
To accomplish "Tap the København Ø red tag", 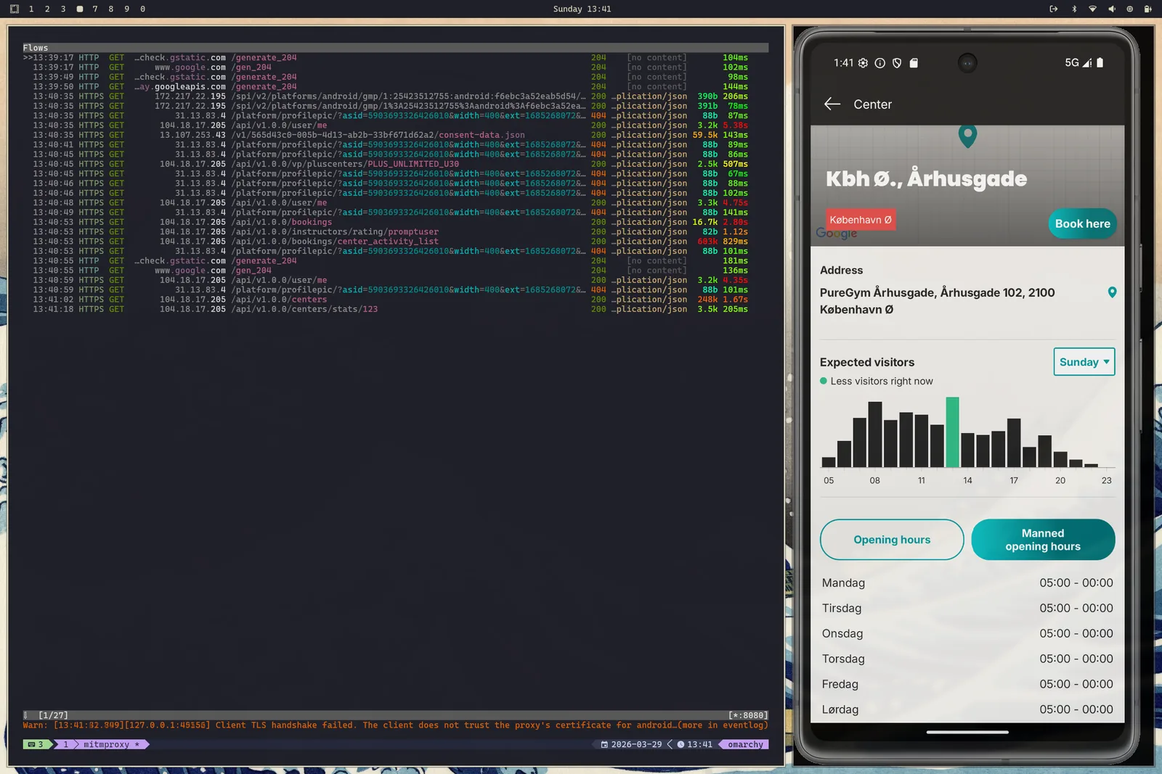I will click(861, 220).
